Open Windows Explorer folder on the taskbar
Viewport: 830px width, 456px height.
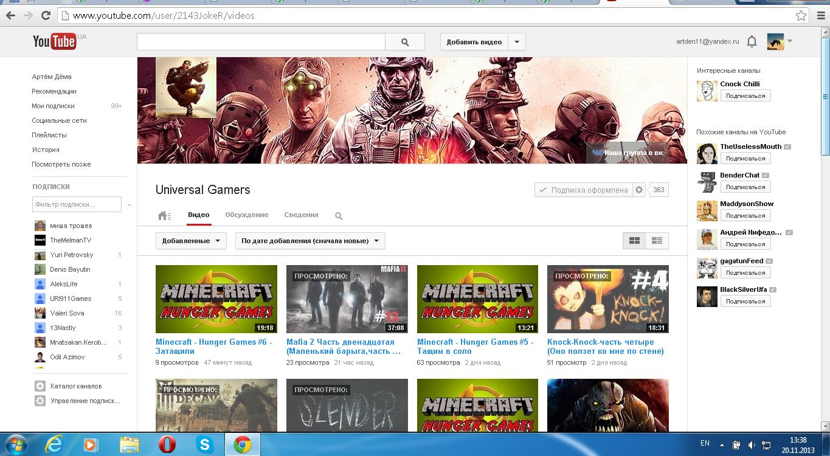(x=130, y=444)
